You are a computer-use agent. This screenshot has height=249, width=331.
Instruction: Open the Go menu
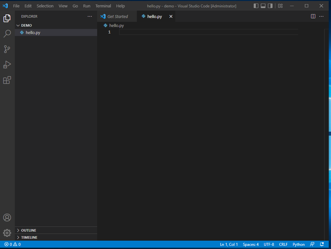pyautogui.click(x=75, y=6)
